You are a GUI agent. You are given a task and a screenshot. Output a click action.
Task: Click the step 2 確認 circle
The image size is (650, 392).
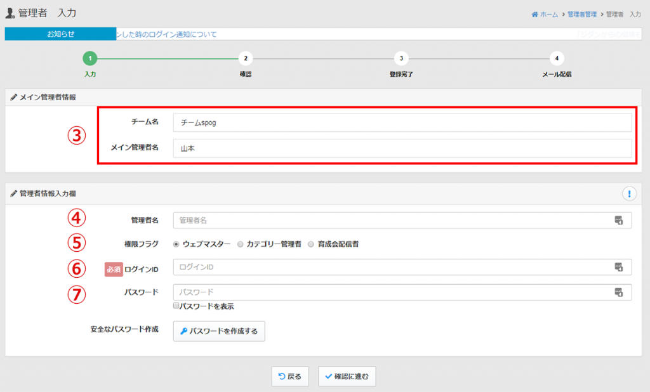245,58
